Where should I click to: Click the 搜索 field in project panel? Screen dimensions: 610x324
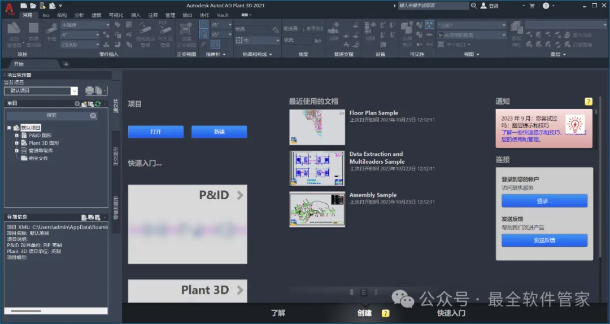click(52, 116)
